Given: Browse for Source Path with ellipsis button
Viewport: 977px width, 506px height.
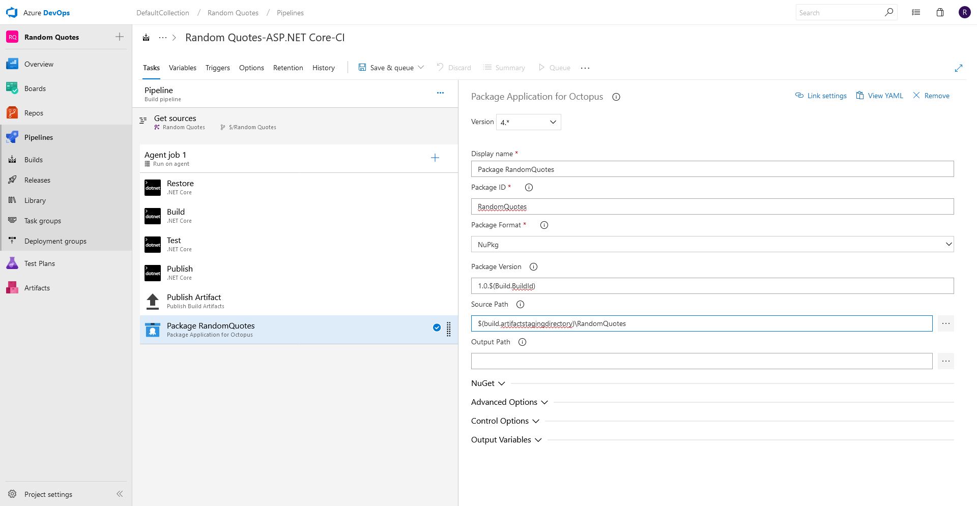Looking at the screenshot, I should [946, 323].
